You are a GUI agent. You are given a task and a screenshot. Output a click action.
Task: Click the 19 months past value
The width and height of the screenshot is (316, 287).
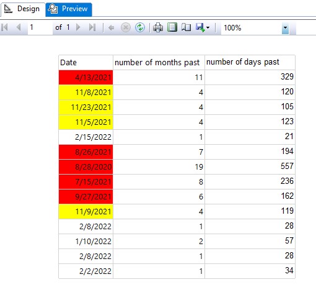point(199,167)
